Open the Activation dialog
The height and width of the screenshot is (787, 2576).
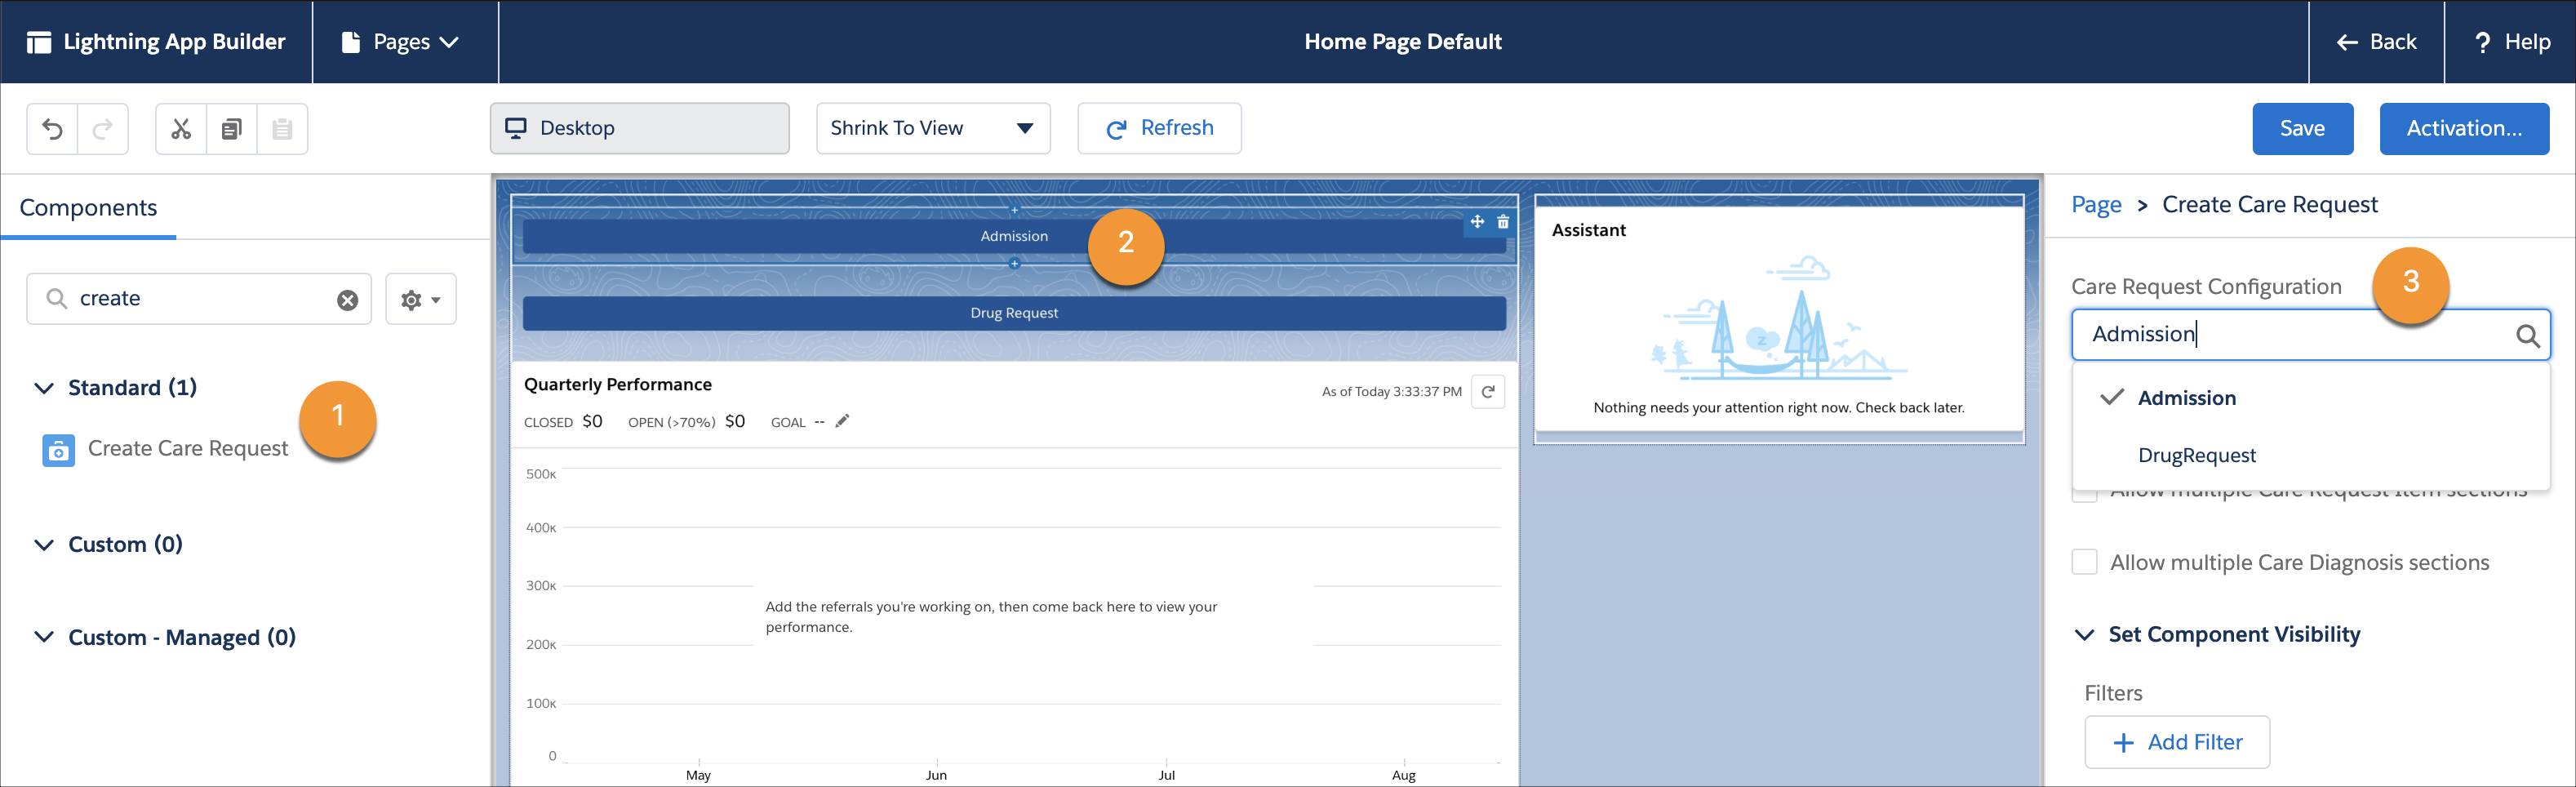pos(2464,128)
